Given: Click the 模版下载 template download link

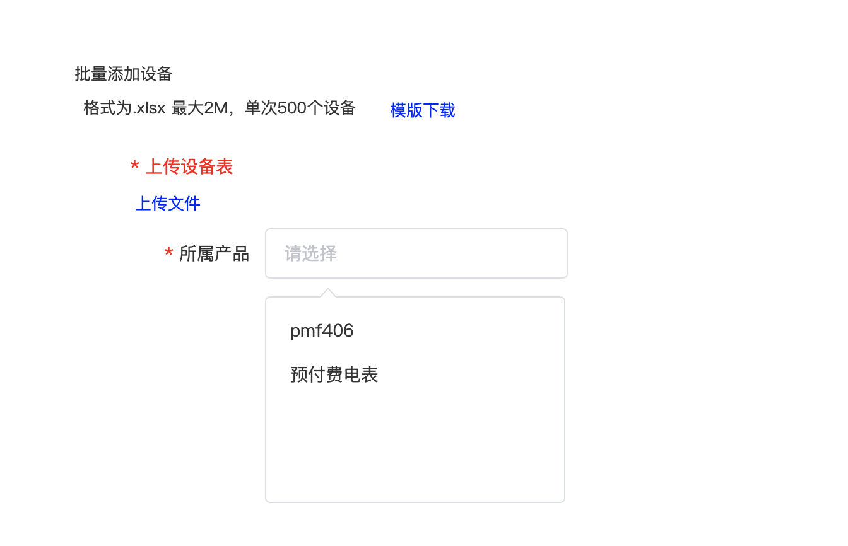Looking at the screenshot, I should pyautogui.click(x=423, y=110).
